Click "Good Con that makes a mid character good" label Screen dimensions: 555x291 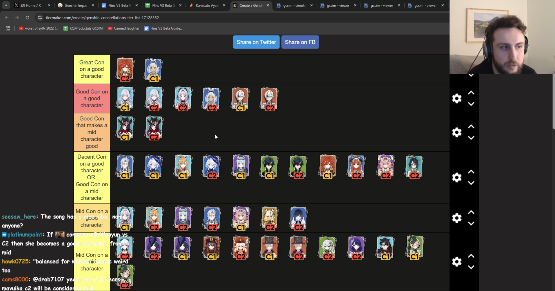point(92,132)
